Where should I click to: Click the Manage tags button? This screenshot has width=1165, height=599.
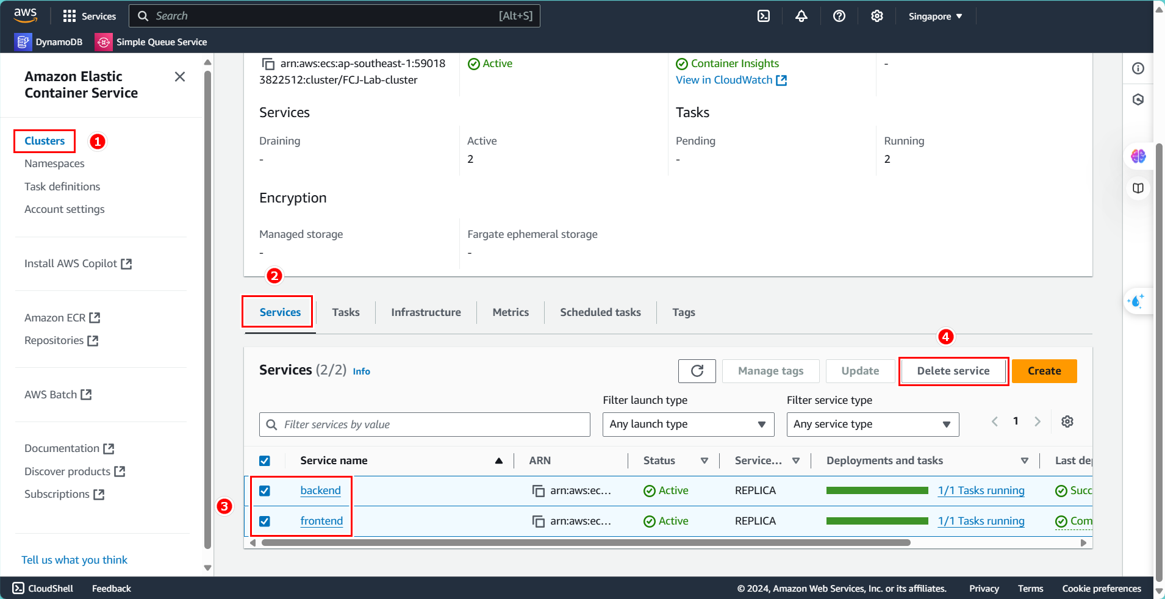click(771, 371)
